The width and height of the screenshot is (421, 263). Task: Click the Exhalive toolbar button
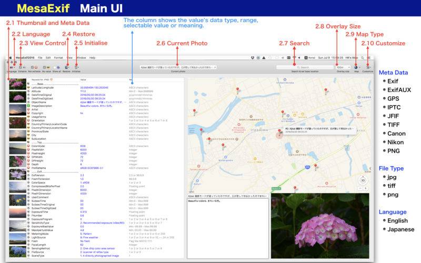[22, 68]
